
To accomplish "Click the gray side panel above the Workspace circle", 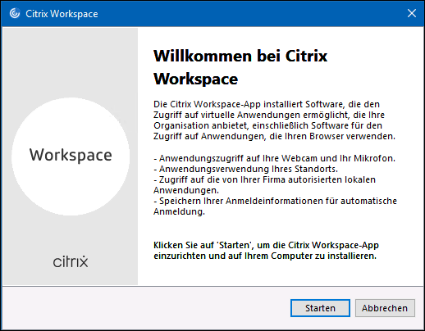I will 71,62.
